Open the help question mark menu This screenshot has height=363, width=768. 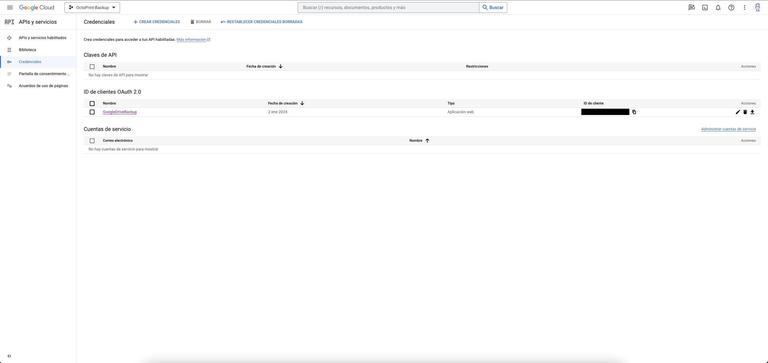[731, 8]
